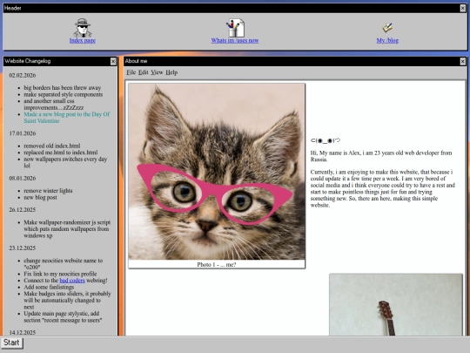Screen dimensions: 470x353
Task: Open the Saint Valentine blog post link
Action: [67, 118]
